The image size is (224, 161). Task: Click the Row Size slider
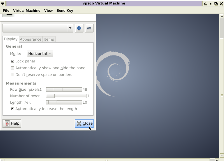(64, 90)
